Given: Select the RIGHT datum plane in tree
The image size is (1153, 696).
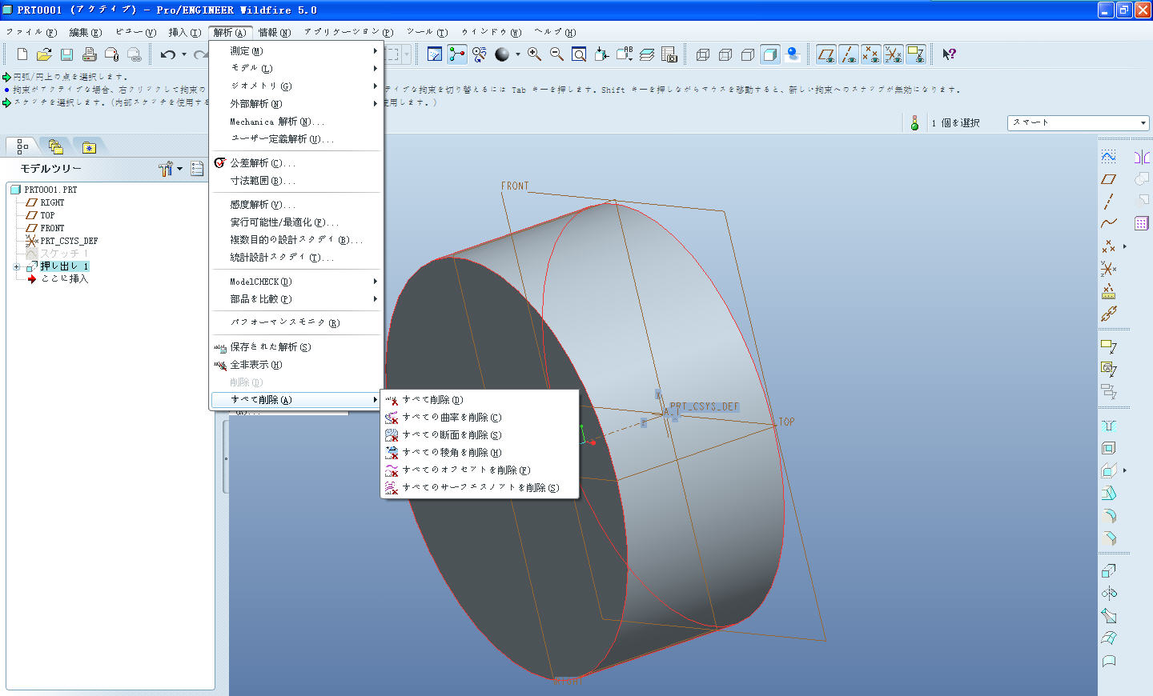Looking at the screenshot, I should (52, 202).
